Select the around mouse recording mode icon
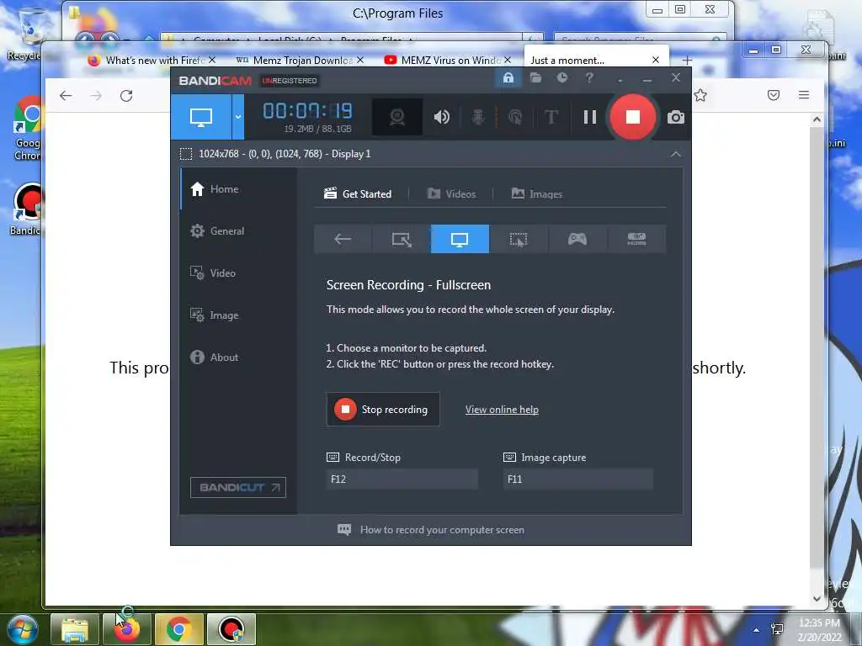This screenshot has height=646, width=862. [x=519, y=239]
